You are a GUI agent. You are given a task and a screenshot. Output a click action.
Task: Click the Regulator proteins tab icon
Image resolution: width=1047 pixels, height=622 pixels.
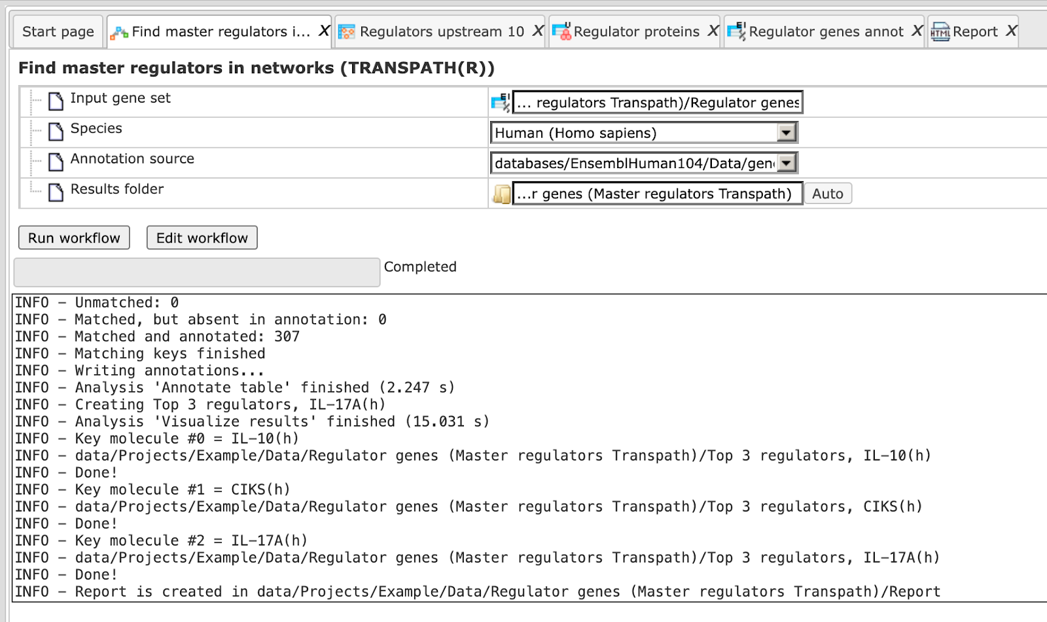[x=561, y=31]
